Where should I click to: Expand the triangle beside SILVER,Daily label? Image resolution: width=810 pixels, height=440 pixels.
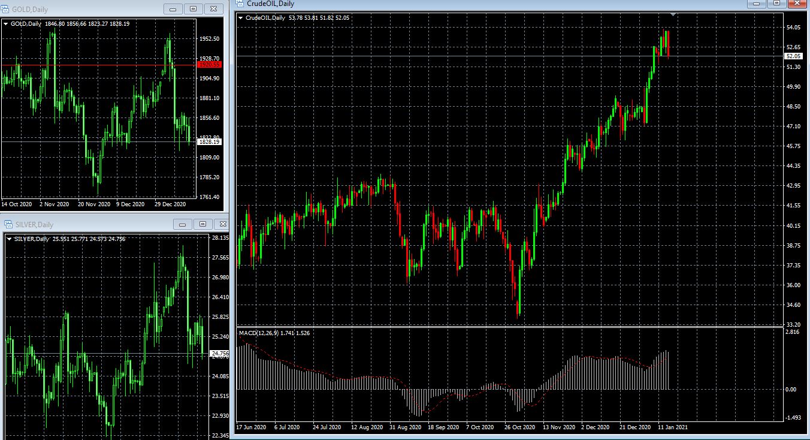click(8, 239)
